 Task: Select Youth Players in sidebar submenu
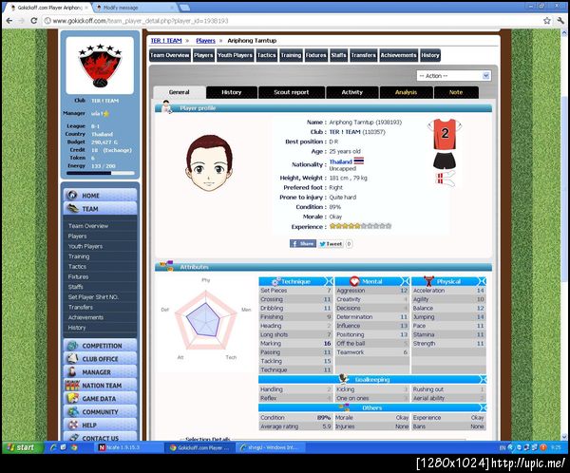pyautogui.click(x=85, y=246)
